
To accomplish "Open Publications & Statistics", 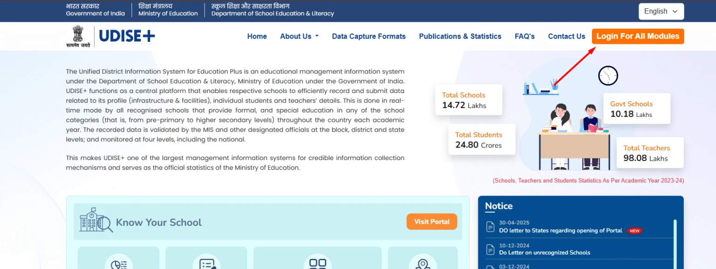I will click(x=460, y=36).
